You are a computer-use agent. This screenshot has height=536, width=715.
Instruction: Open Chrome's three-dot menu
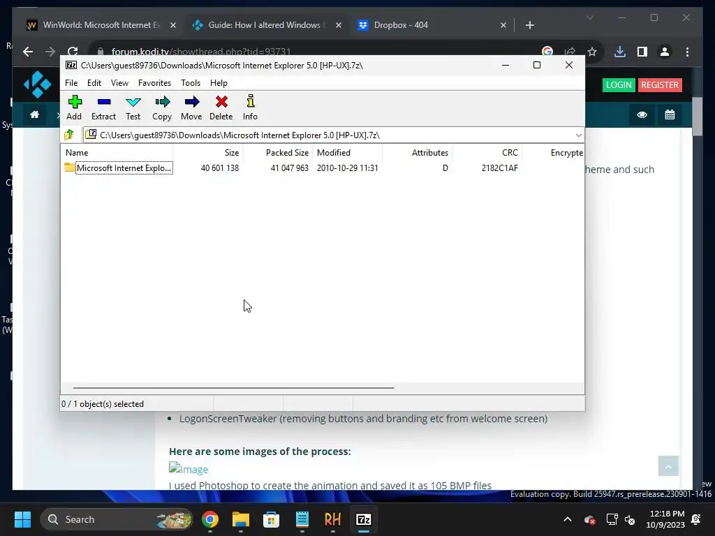pyautogui.click(x=688, y=52)
